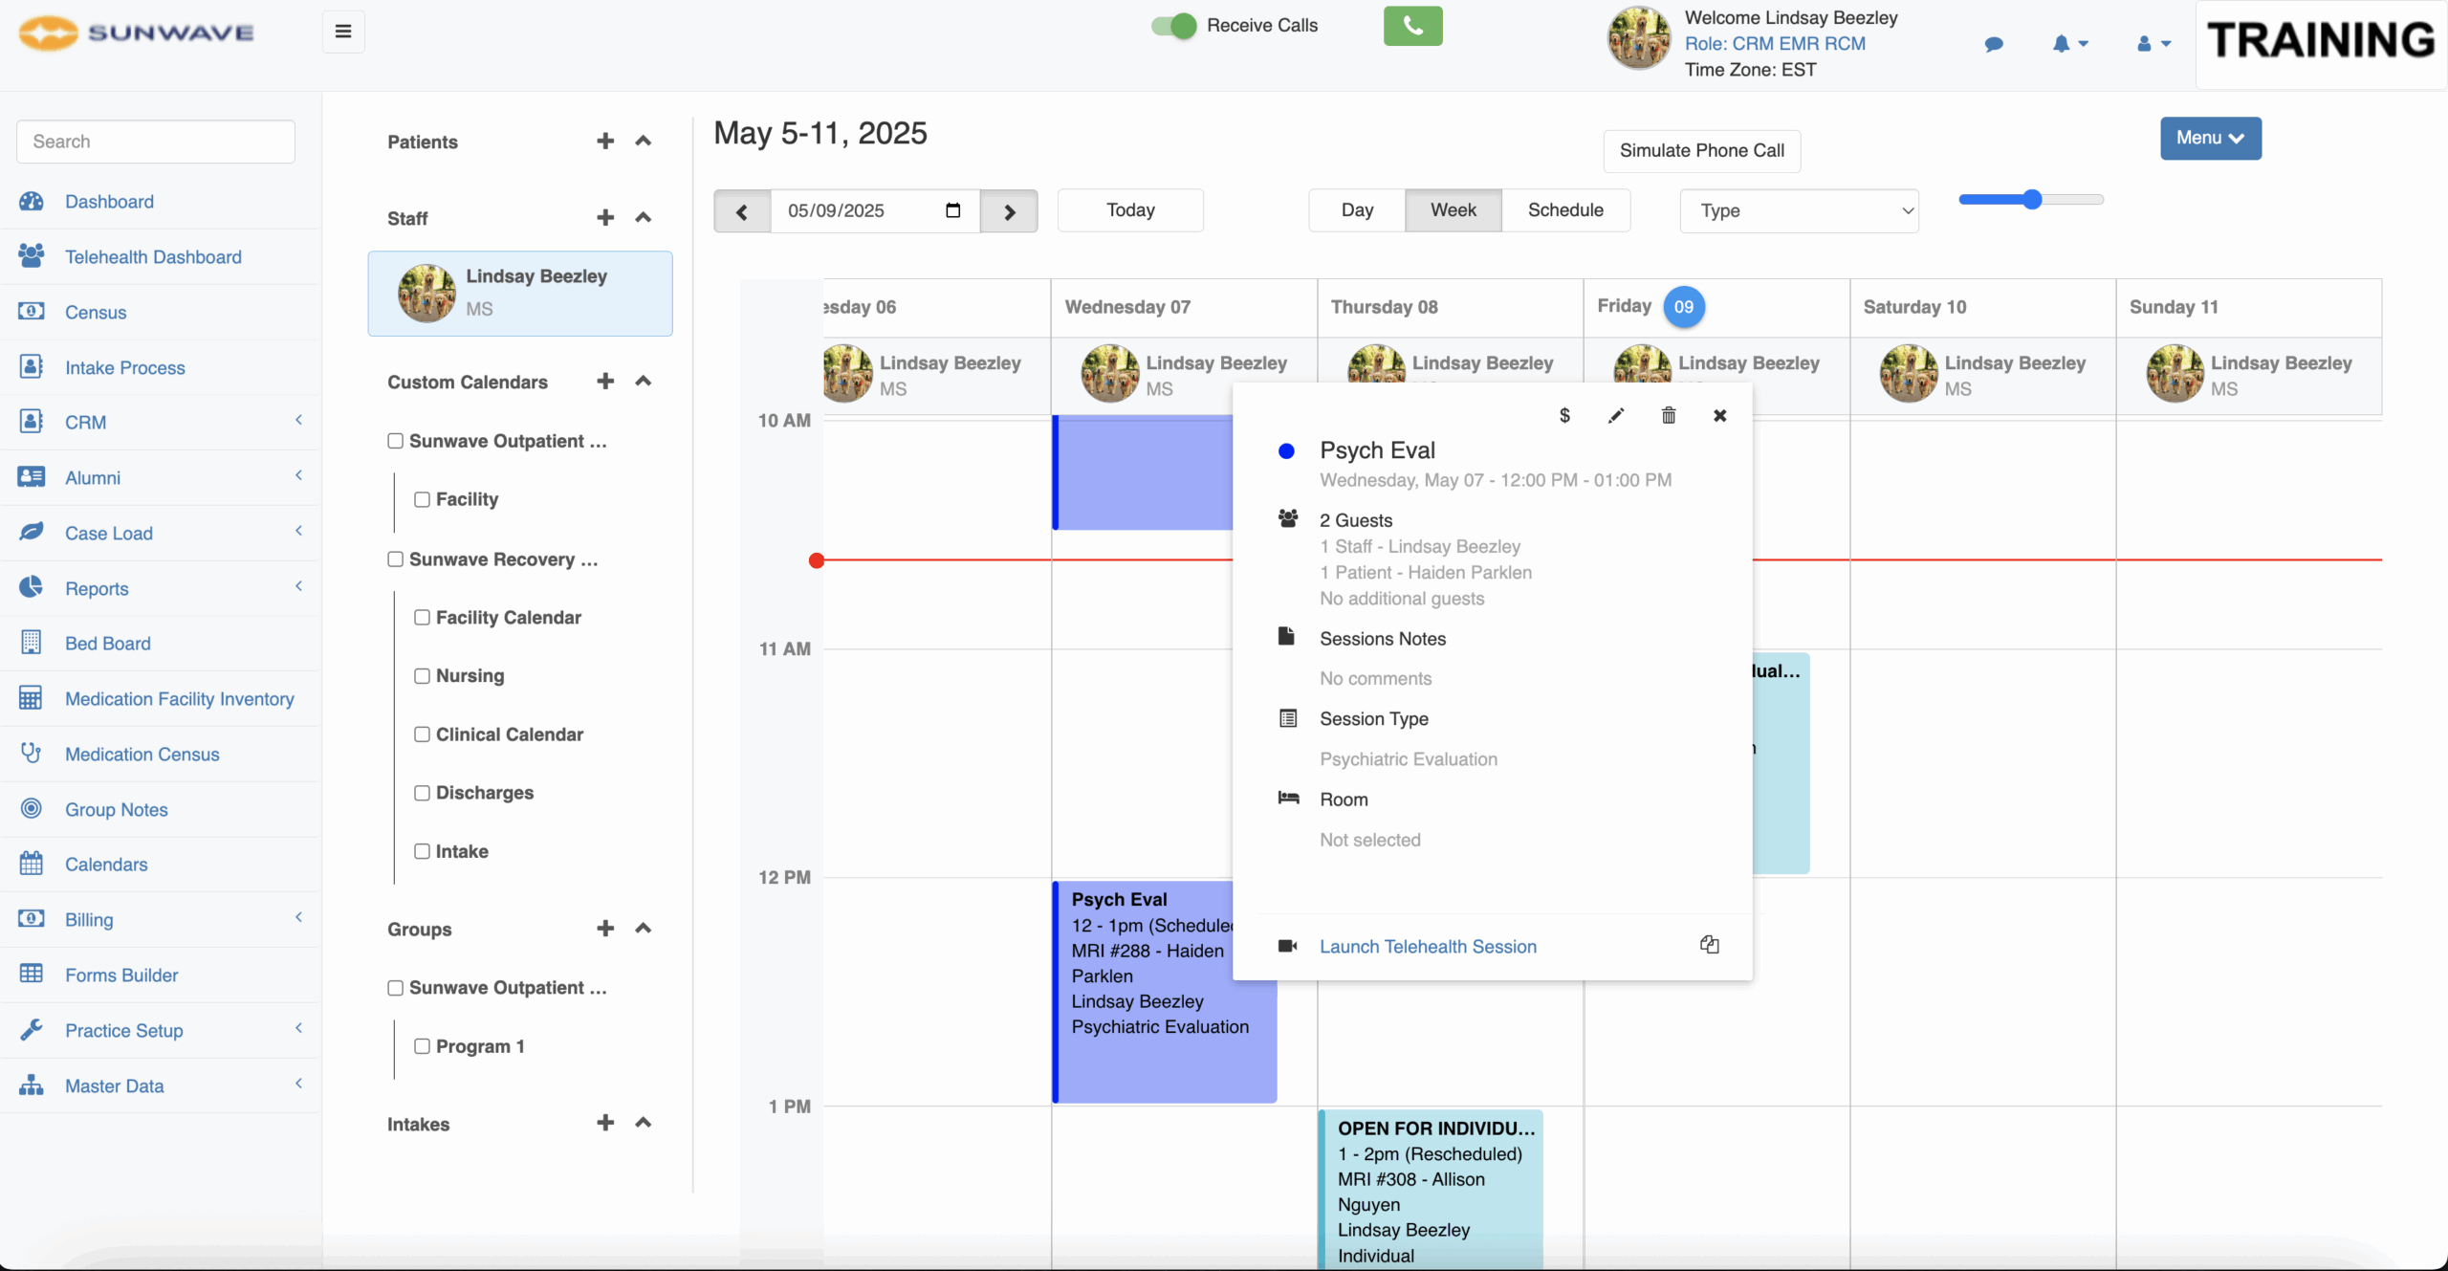The image size is (2448, 1271).
Task: Adjust the calendar zoom slider
Action: click(x=2031, y=200)
